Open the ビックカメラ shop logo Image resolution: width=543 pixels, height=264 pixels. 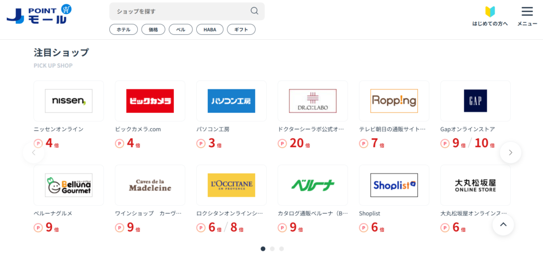click(x=150, y=101)
